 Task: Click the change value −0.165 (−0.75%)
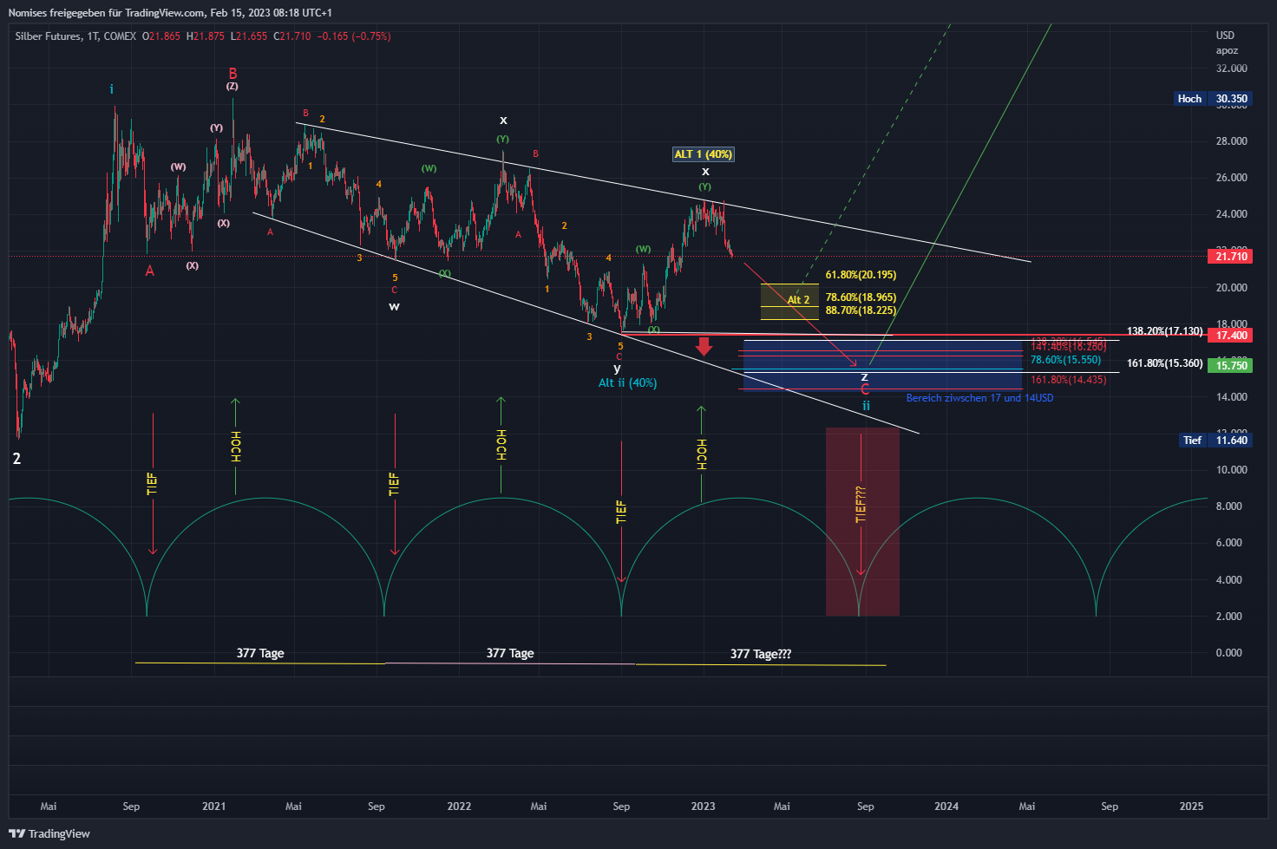pyautogui.click(x=354, y=36)
